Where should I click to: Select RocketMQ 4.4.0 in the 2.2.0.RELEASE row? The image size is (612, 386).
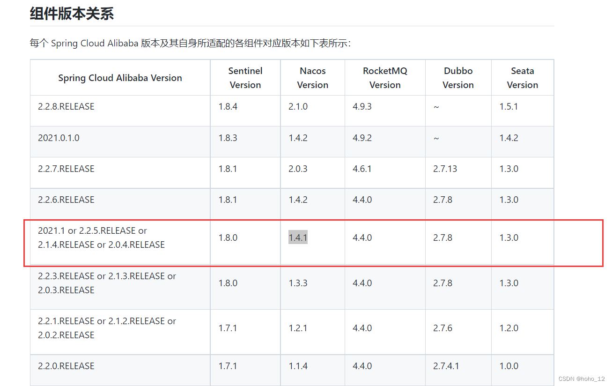click(385, 370)
